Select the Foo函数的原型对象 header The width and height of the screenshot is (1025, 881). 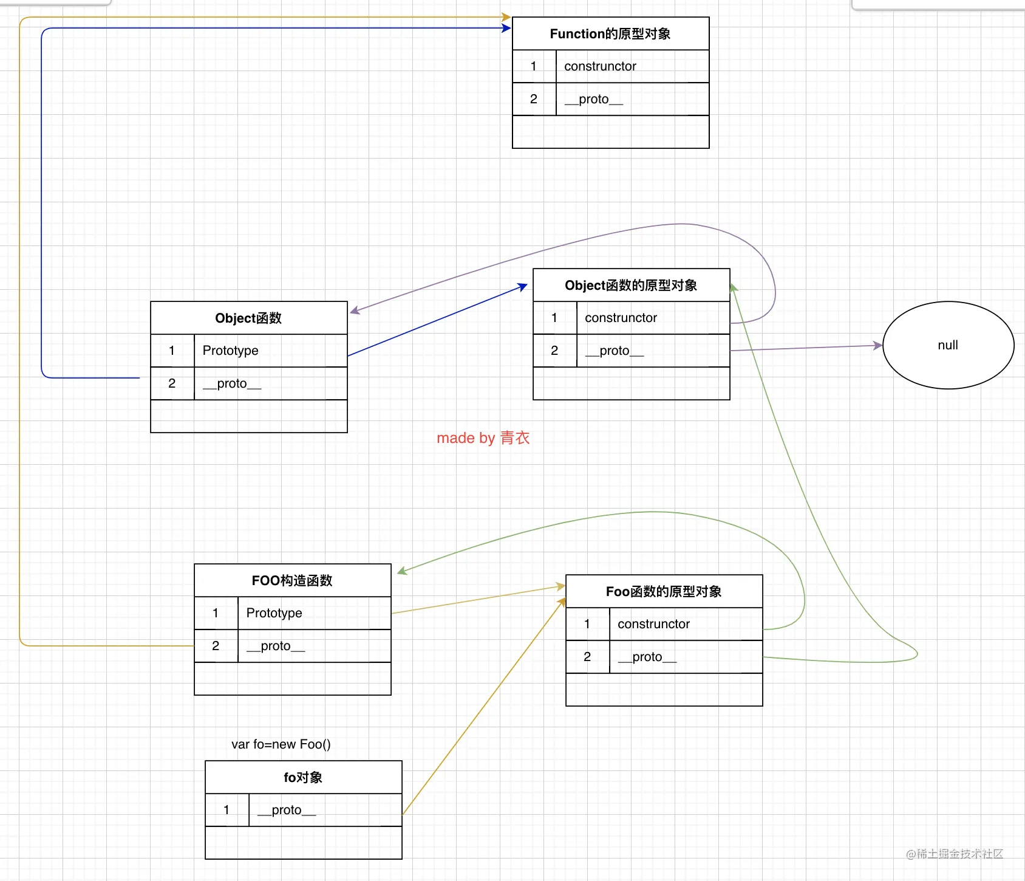click(664, 591)
